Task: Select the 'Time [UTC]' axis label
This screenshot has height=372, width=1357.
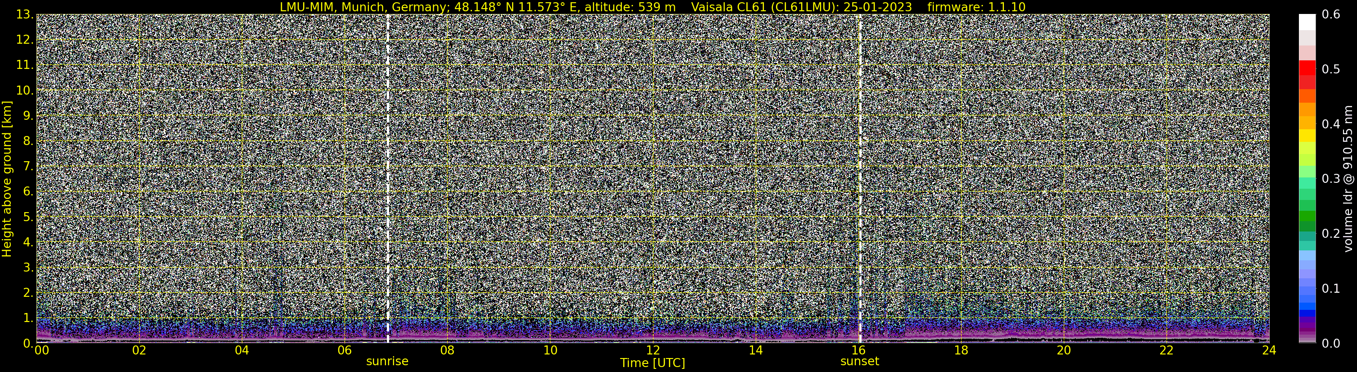Action: 652,363
